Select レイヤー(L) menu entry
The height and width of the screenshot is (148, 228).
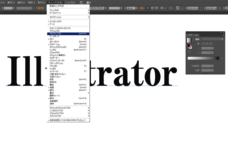pos(68,71)
